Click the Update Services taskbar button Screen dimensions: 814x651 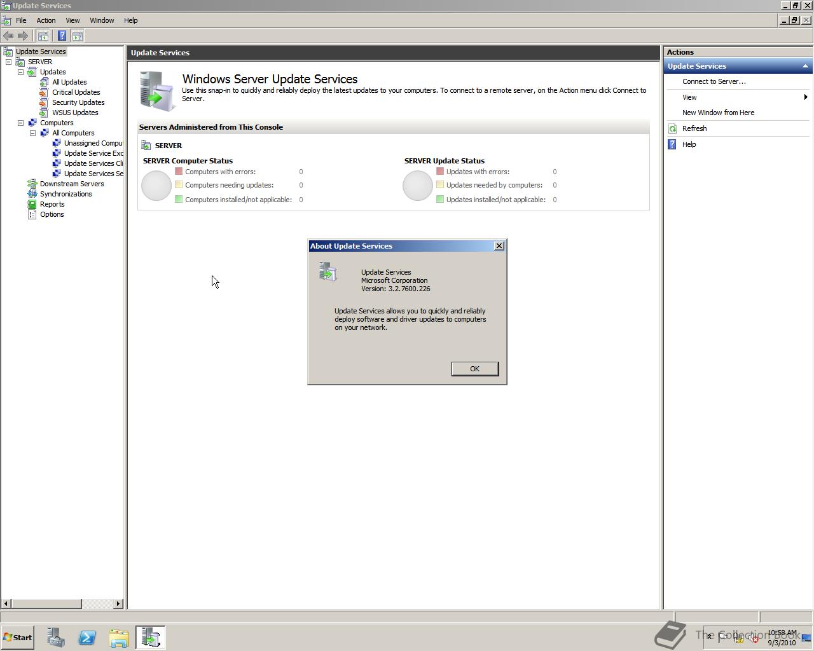click(x=151, y=637)
